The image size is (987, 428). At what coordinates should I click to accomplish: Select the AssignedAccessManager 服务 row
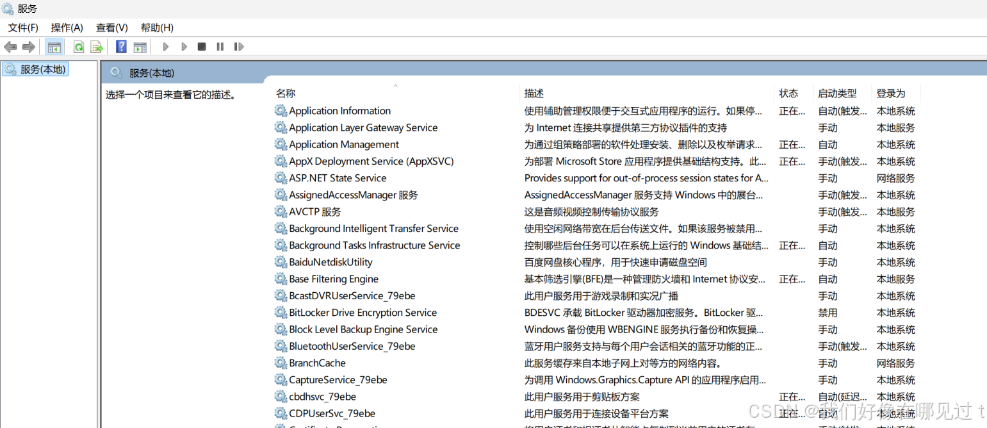point(353,195)
